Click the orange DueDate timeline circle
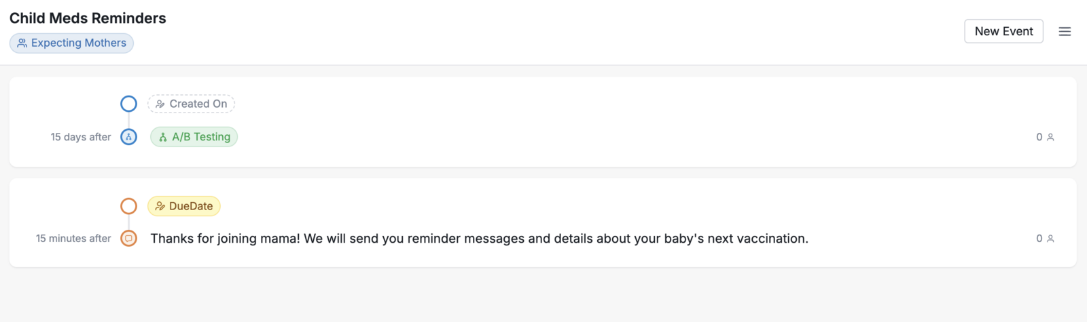This screenshot has width=1087, height=322. point(128,206)
